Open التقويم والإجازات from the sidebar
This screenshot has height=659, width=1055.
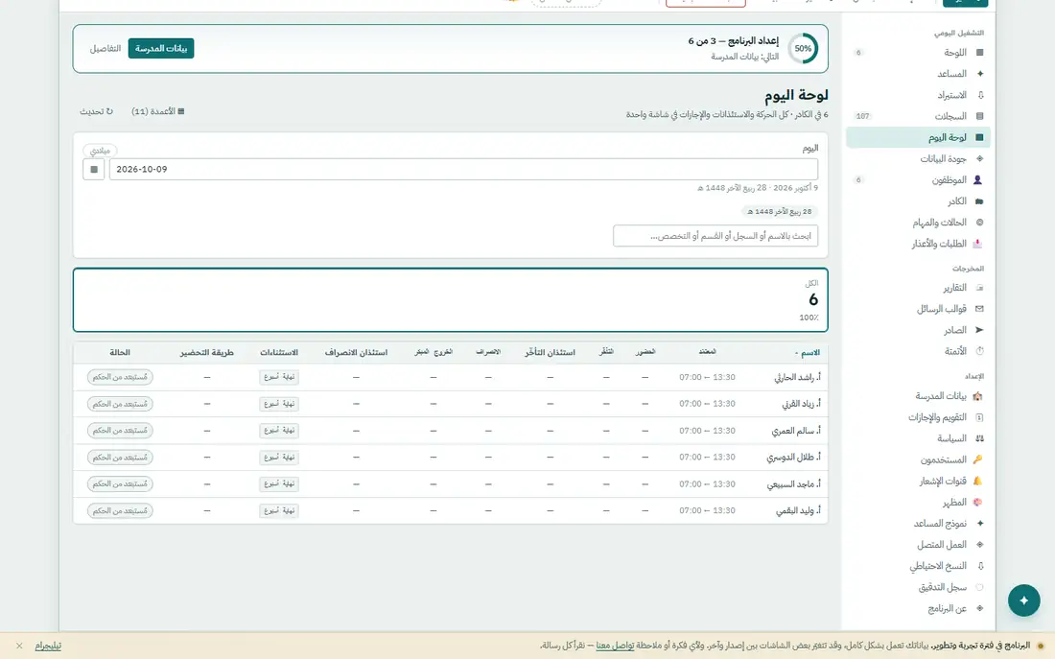[x=917, y=417]
